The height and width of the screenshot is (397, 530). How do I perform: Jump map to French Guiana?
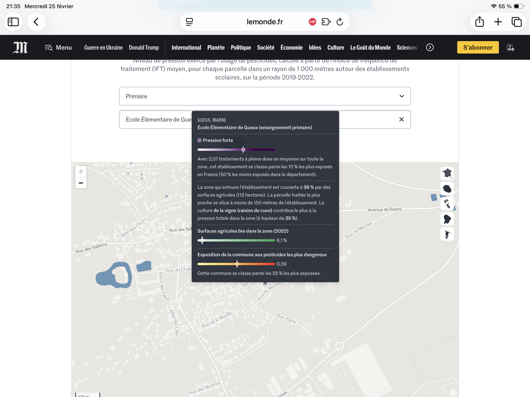(447, 219)
